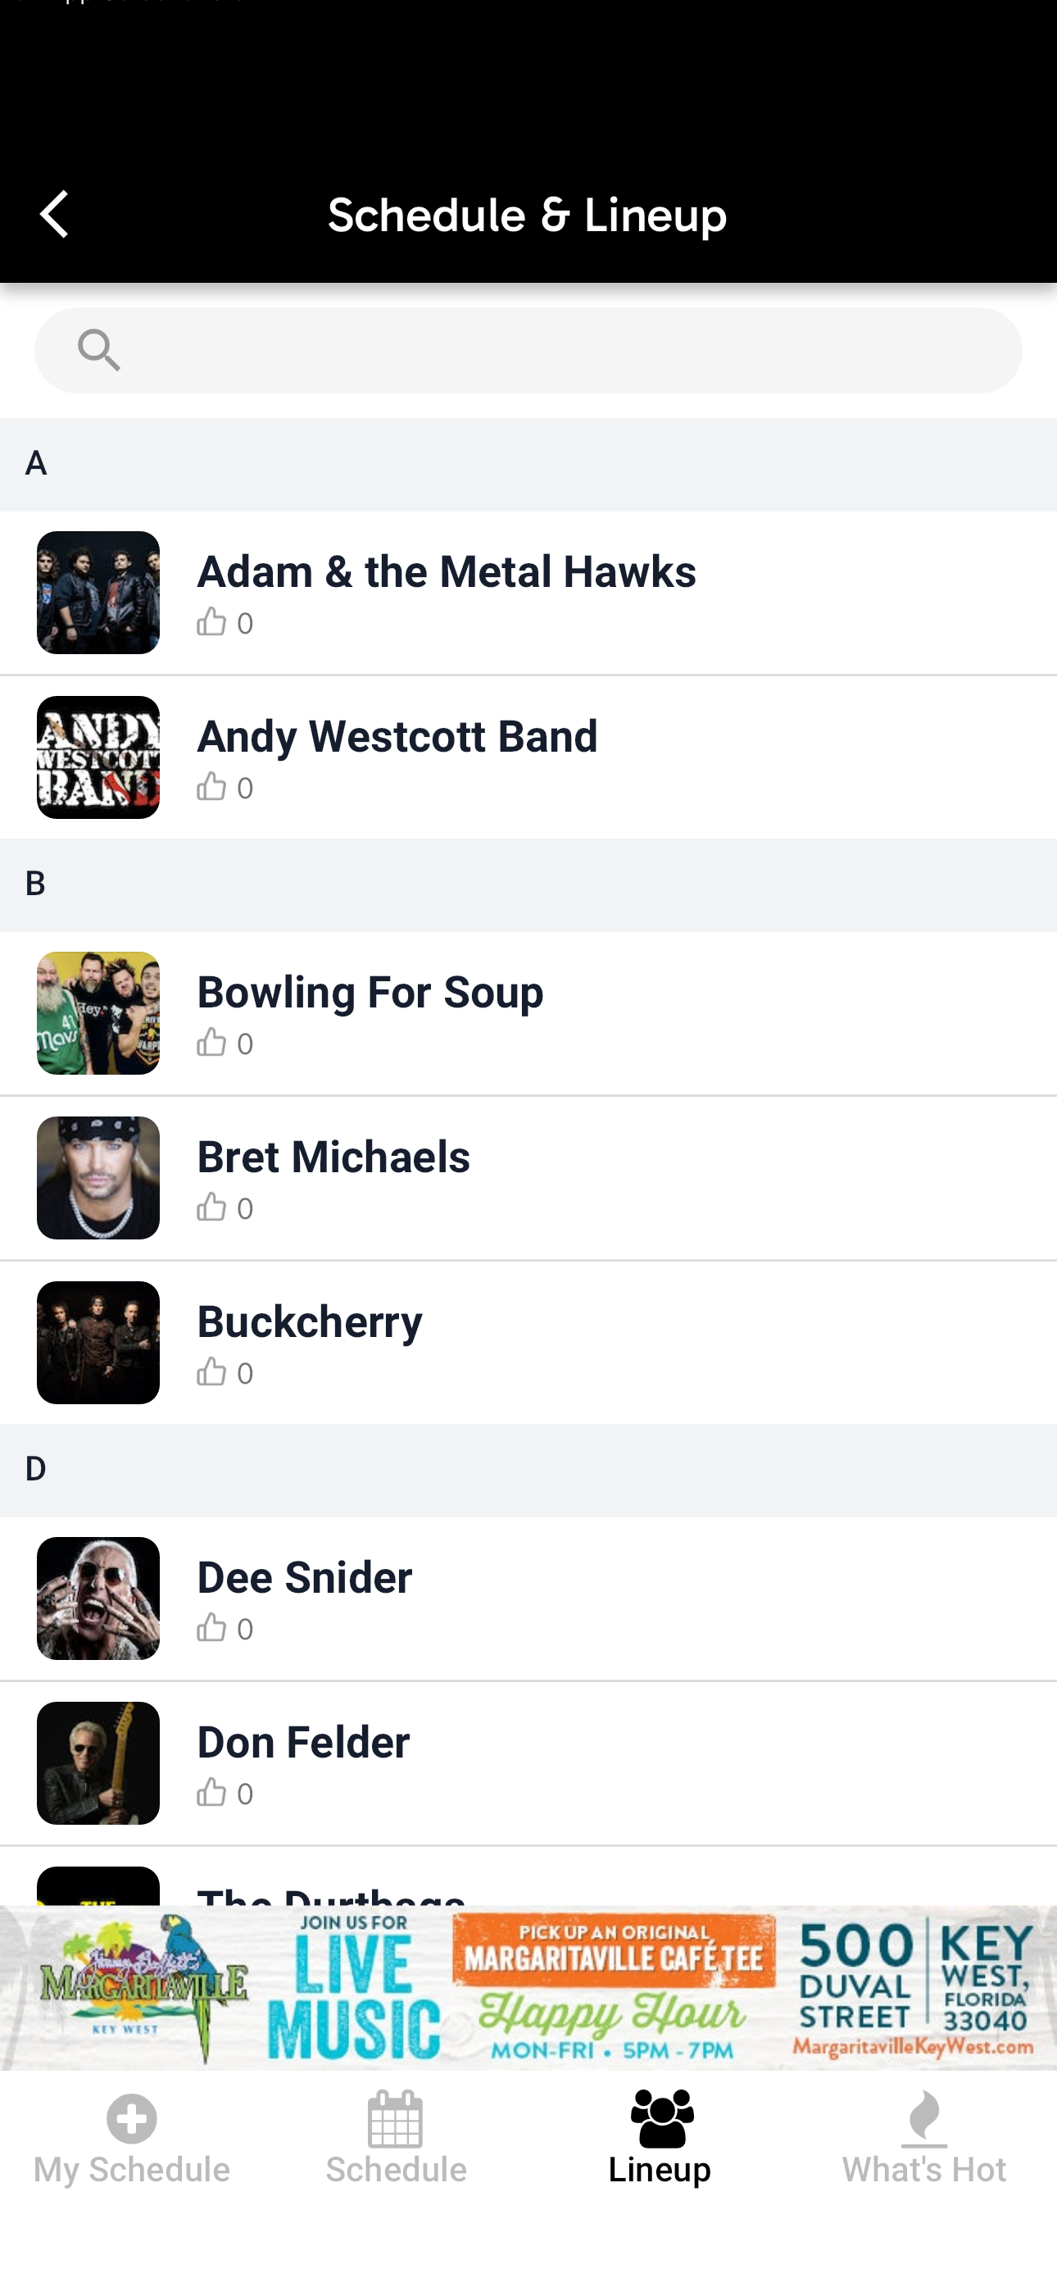This screenshot has height=2292, width=1057.
Task: Tap thumbs-up for Don Felder
Action: [x=211, y=1793]
